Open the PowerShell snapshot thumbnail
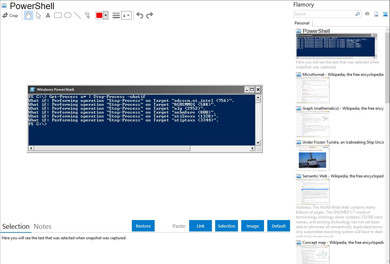 click(x=337, y=46)
